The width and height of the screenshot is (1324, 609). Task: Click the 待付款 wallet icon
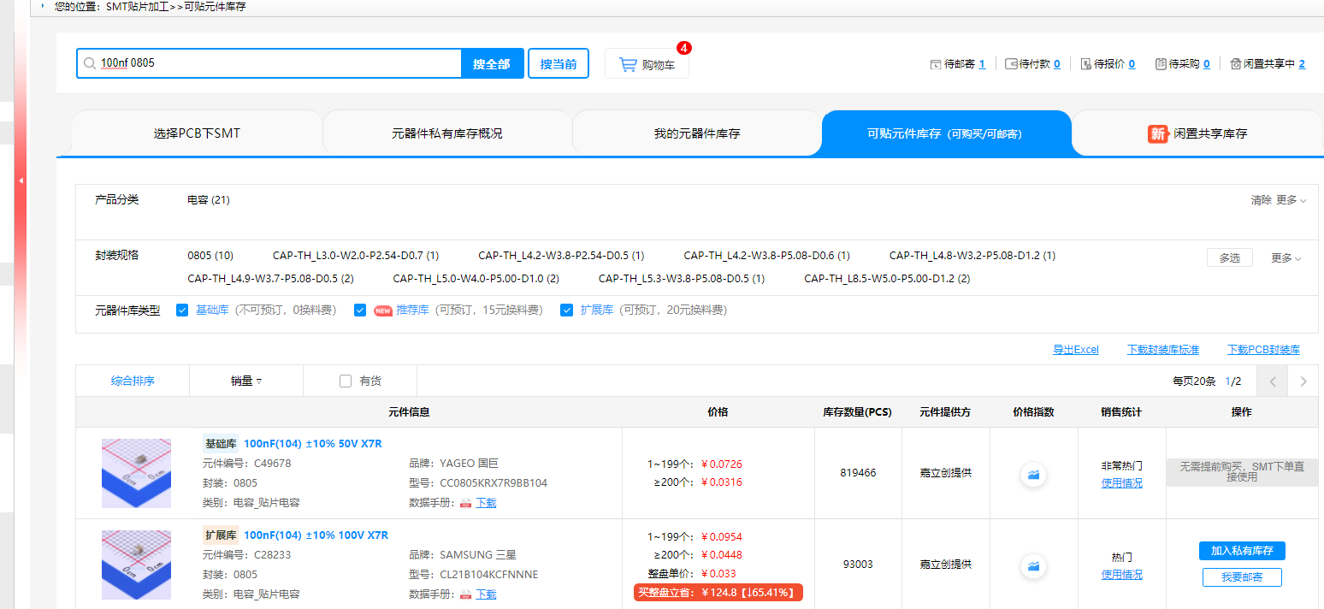1011,64
